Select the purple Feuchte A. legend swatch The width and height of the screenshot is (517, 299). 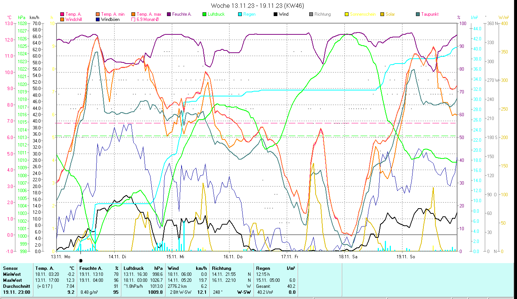pos(169,15)
